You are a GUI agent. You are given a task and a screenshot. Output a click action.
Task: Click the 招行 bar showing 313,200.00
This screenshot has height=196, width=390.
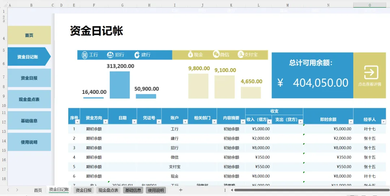(120, 85)
